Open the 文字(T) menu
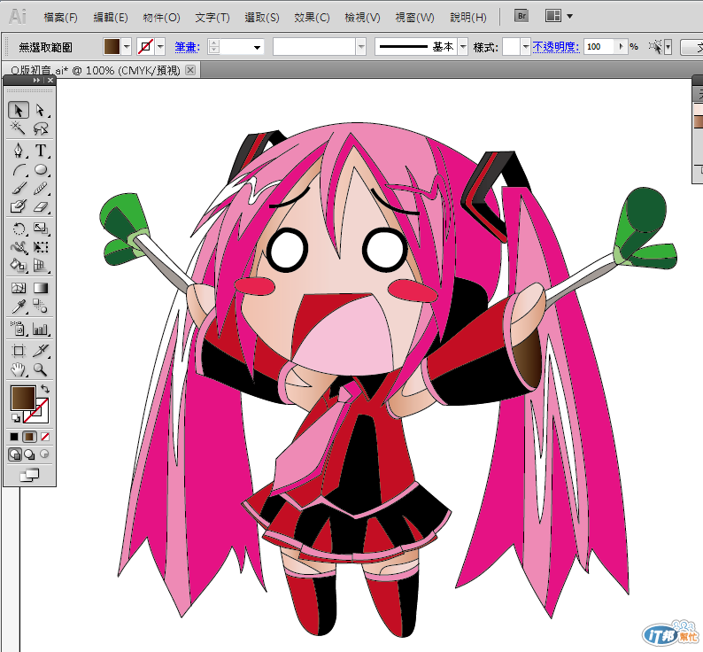 coord(212,18)
